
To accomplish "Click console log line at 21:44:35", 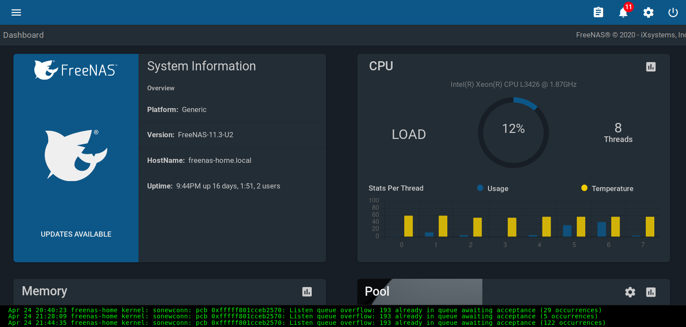I will 307,323.
